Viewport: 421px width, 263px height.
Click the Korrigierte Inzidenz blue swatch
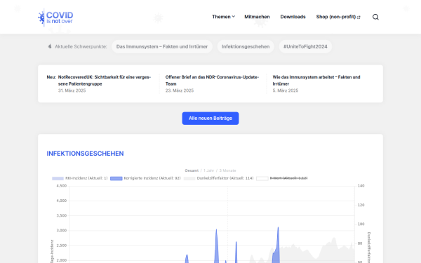116,178
